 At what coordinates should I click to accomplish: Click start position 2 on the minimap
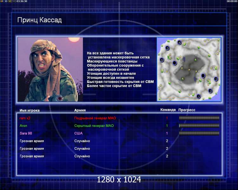pyautogui.click(x=210, y=91)
